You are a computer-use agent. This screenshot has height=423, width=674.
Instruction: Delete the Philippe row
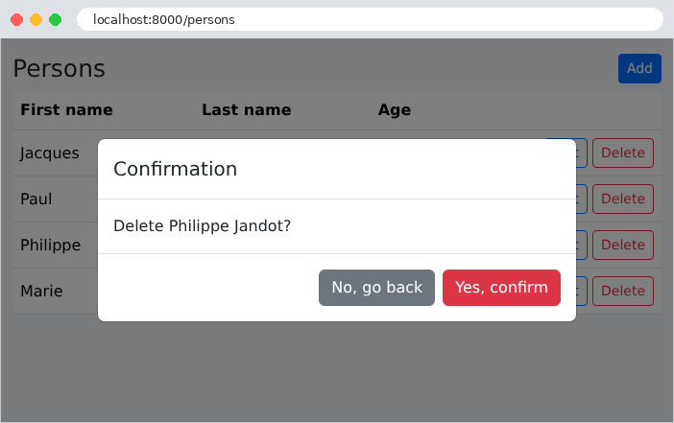coord(623,245)
